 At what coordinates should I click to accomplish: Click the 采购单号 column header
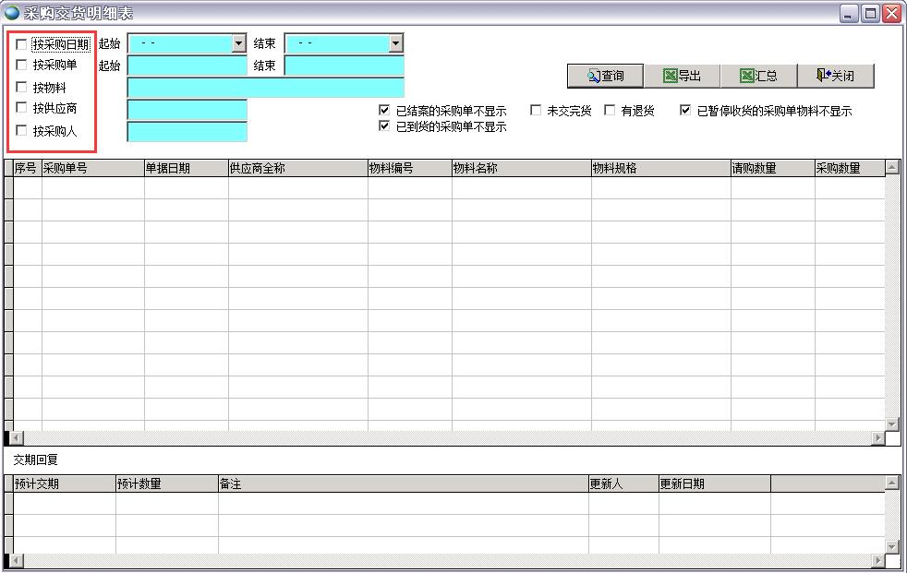(92, 169)
